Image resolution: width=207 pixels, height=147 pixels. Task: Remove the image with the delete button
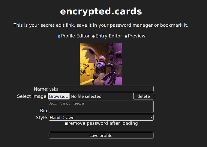(143, 96)
